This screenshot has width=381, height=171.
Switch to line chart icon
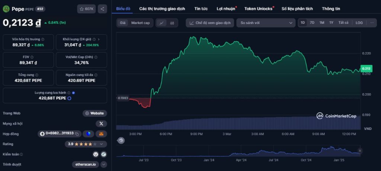(x=161, y=23)
